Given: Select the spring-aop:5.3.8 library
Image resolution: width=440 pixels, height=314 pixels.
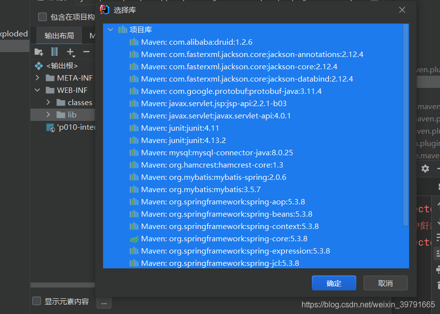Looking at the screenshot, I should 223,202.
